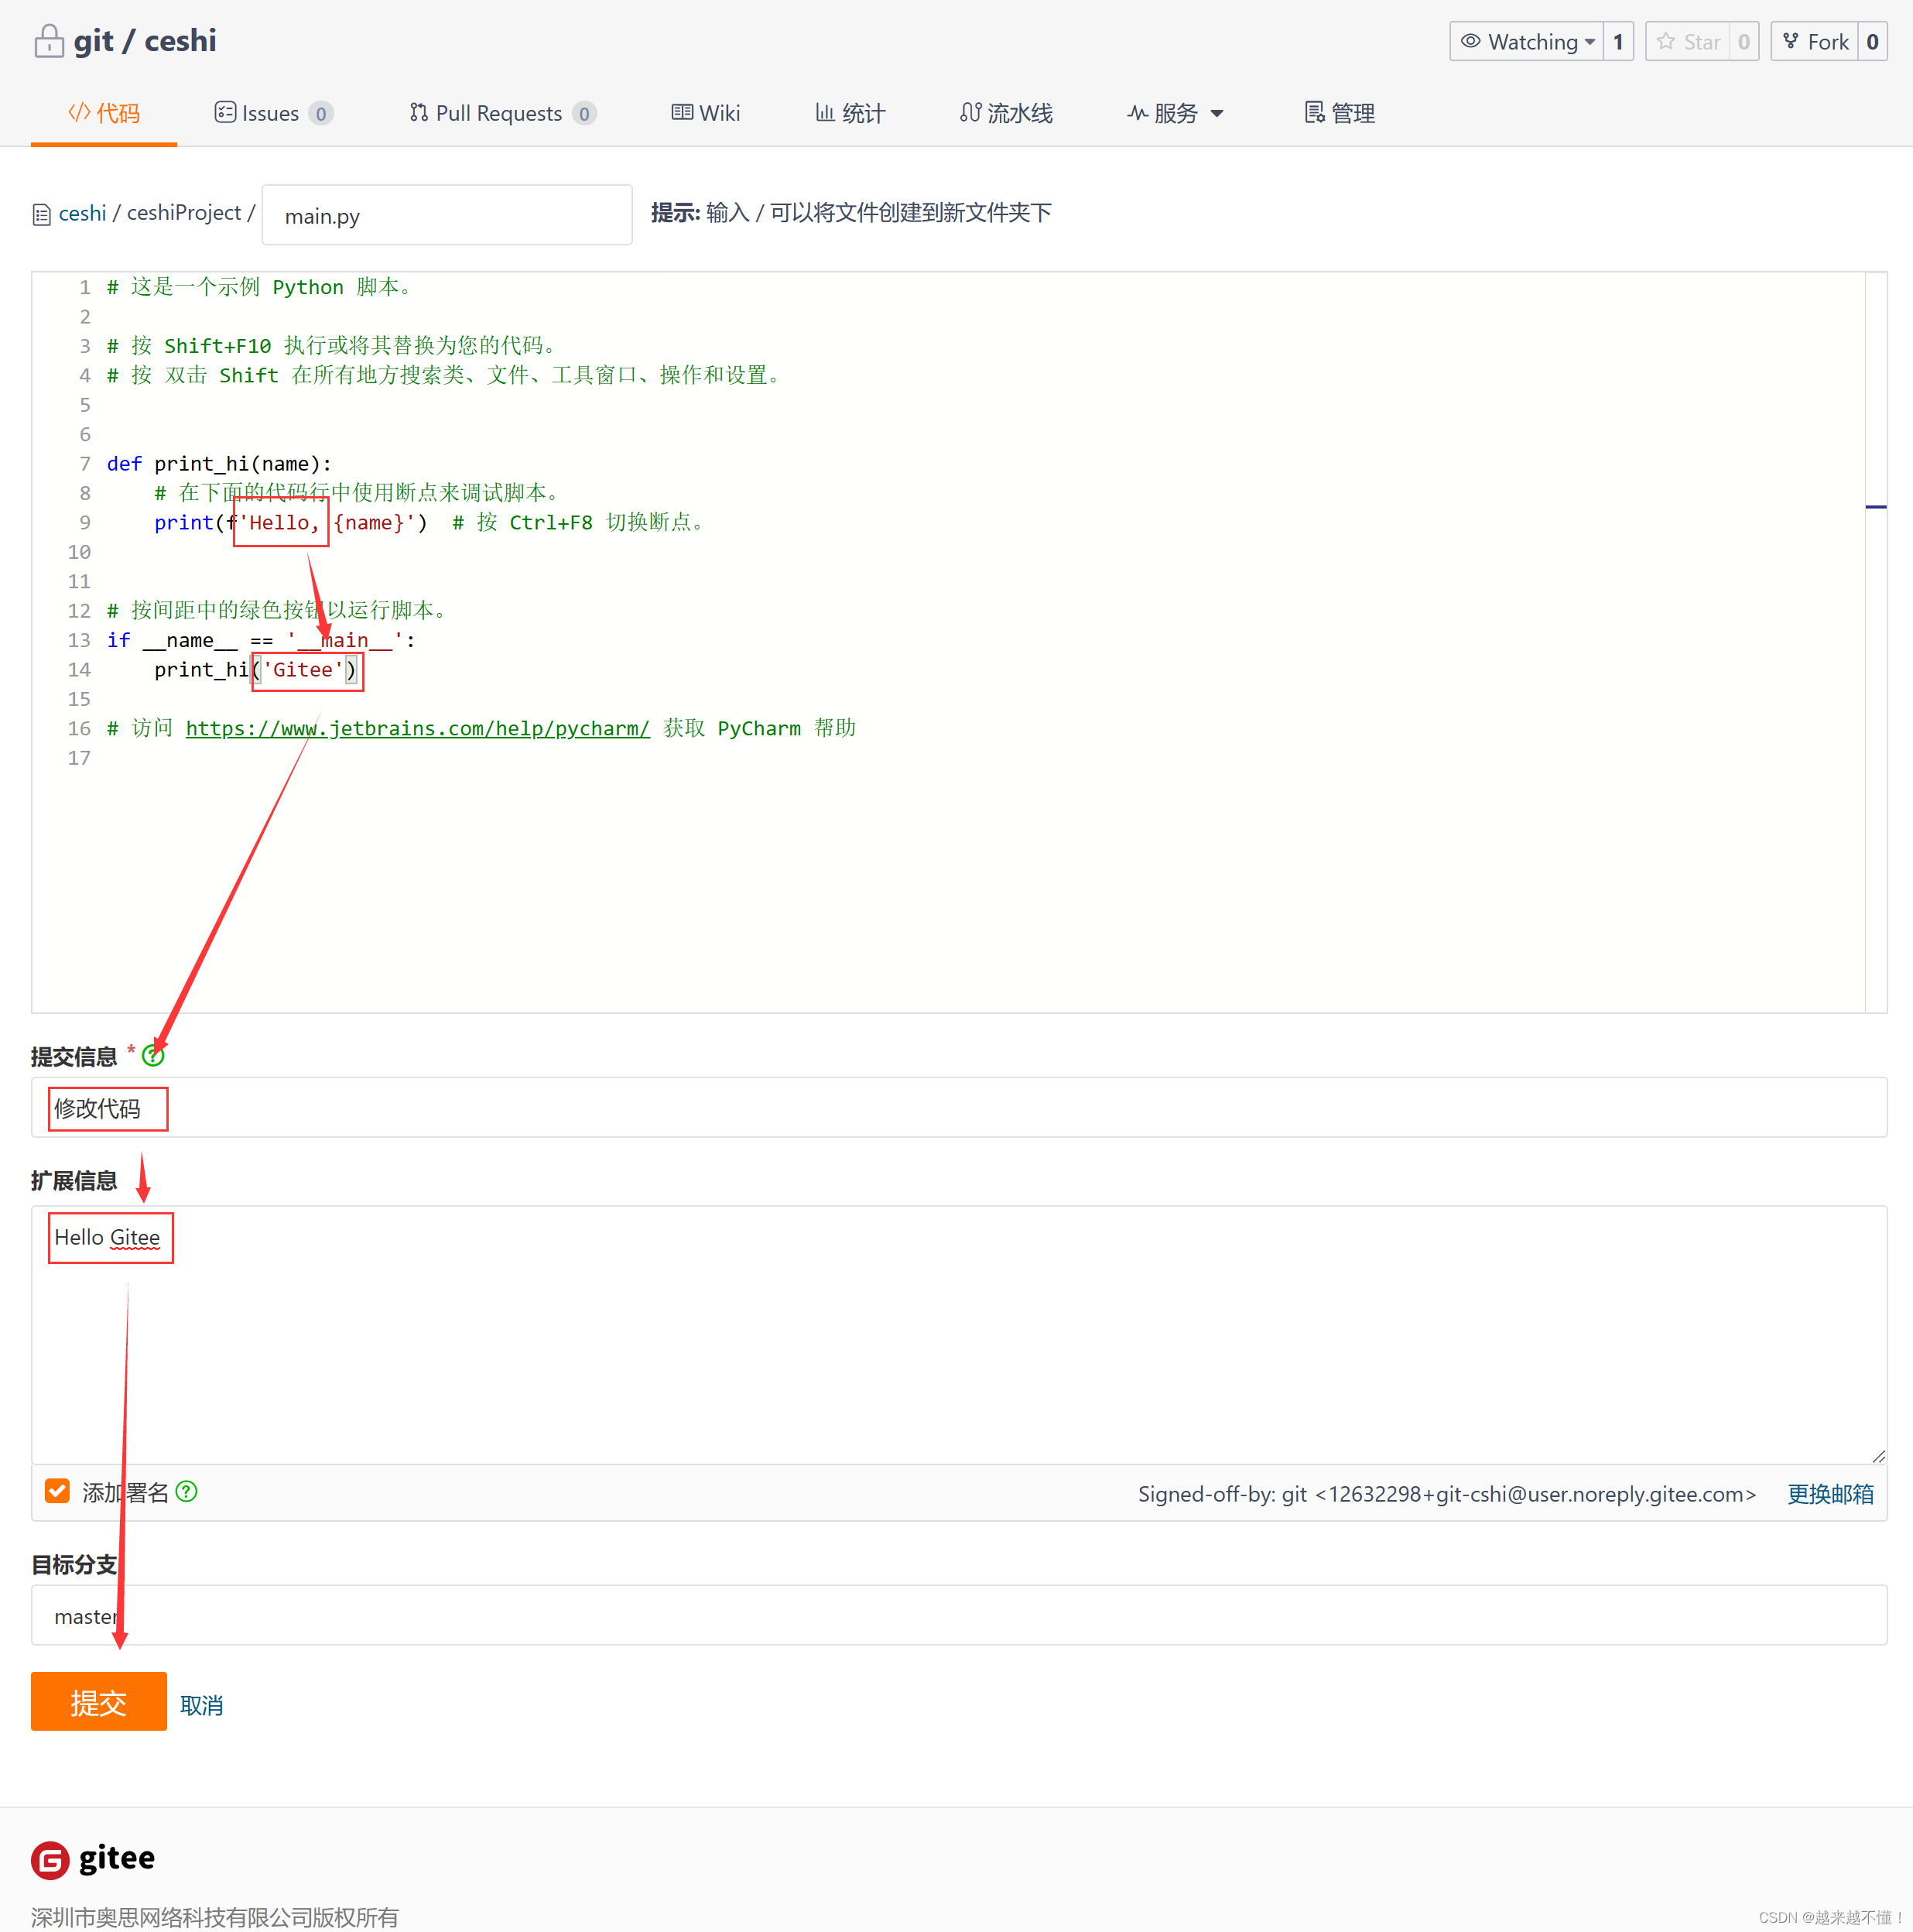Image resolution: width=1913 pixels, height=1932 pixels.
Task: Open the Wiki tab
Action: click(705, 113)
